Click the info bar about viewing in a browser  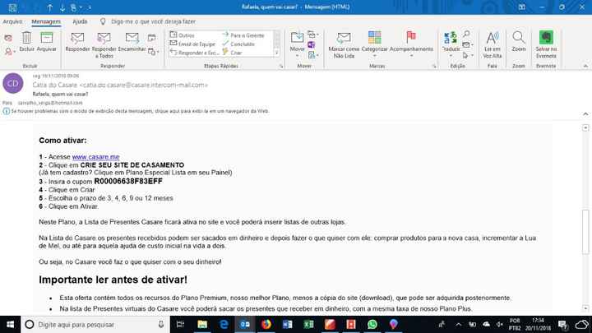pos(136,111)
